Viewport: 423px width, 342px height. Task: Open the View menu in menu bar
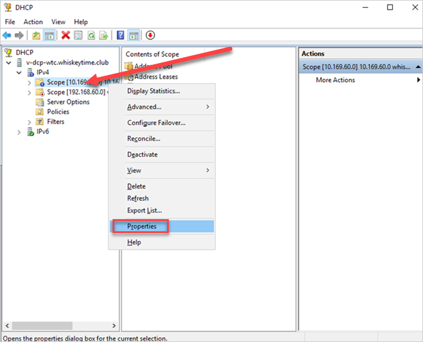tap(58, 22)
